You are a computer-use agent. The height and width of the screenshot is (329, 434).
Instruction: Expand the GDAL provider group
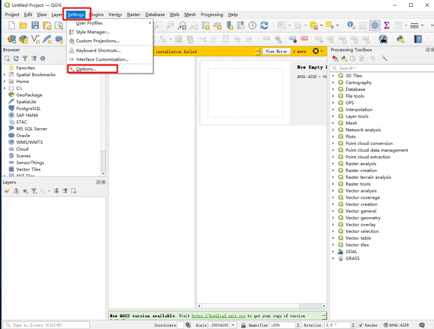[333, 251]
